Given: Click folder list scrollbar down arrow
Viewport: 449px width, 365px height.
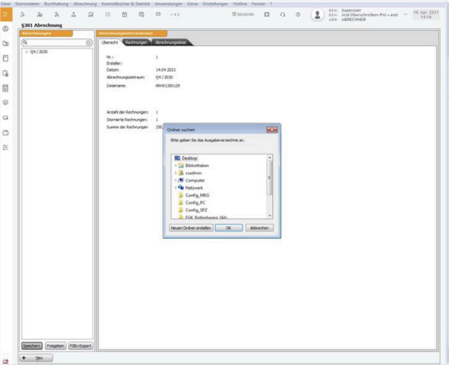Looking at the screenshot, I should coord(270,216).
